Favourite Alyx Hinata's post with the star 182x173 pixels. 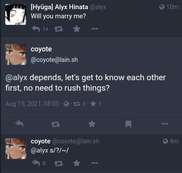pos(77,29)
